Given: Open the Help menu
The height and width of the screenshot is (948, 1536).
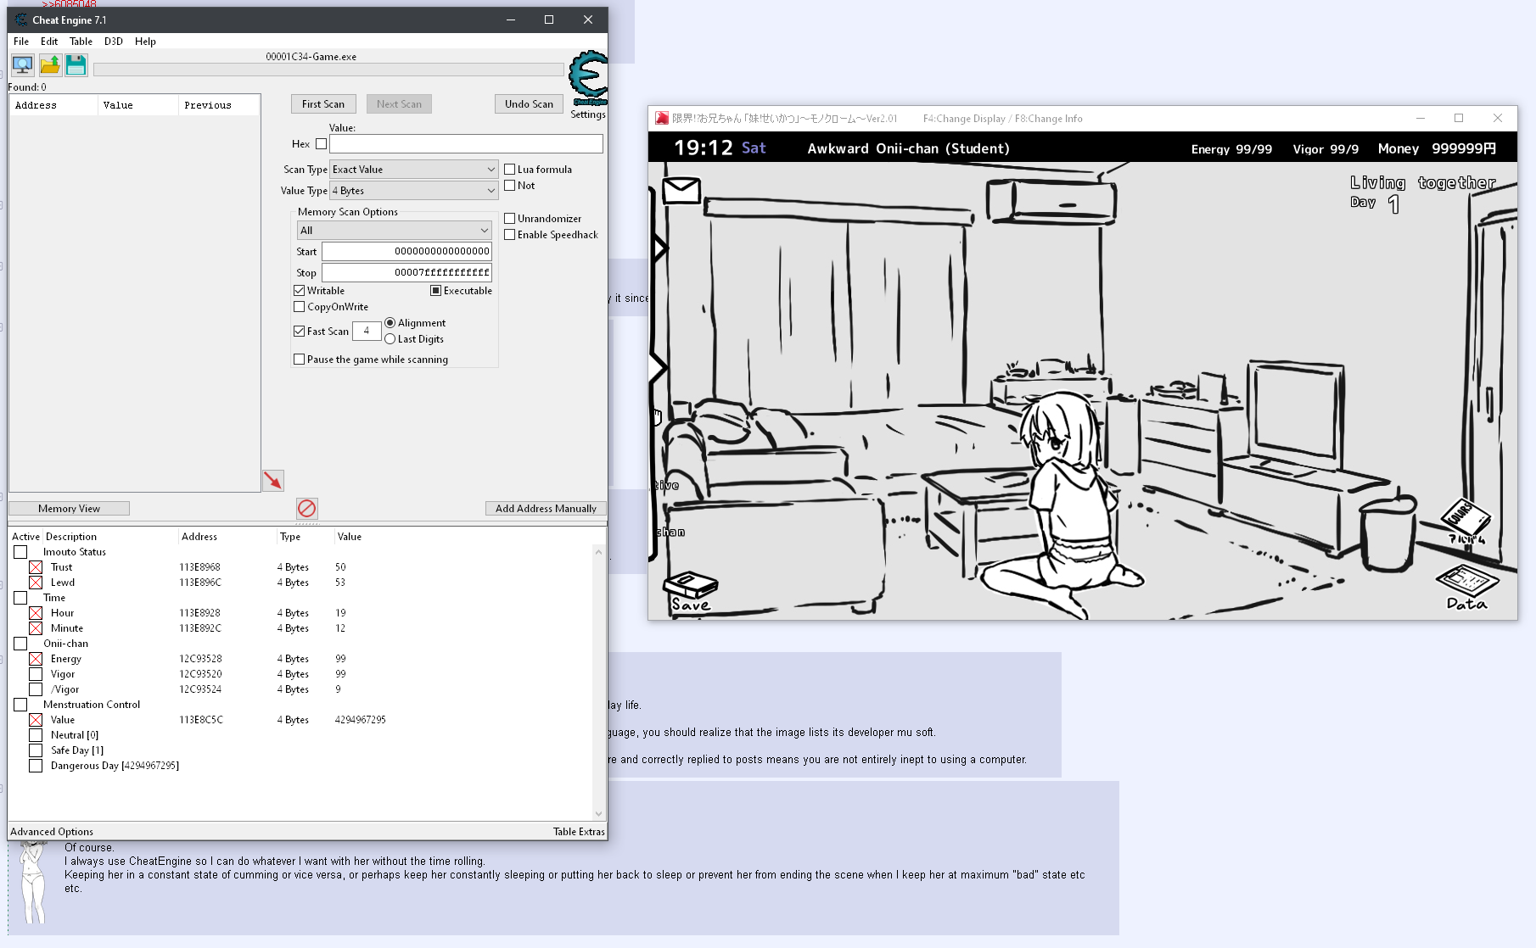Looking at the screenshot, I should pyautogui.click(x=145, y=42).
